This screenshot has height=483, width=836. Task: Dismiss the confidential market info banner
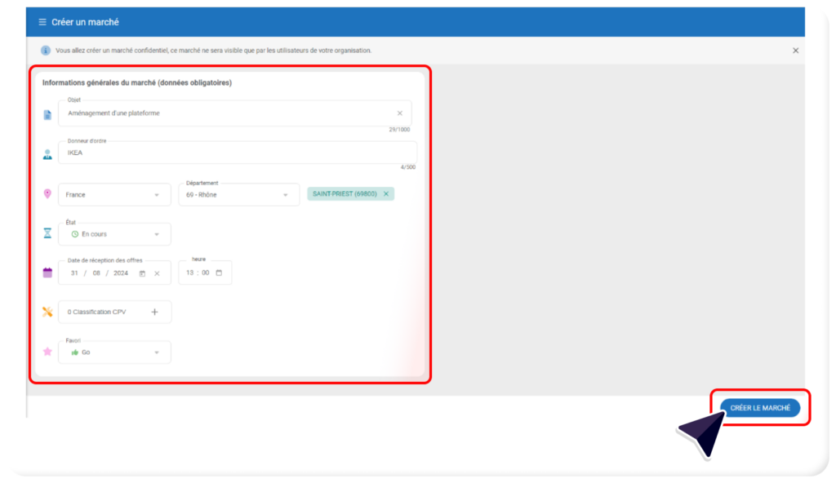[x=795, y=51]
